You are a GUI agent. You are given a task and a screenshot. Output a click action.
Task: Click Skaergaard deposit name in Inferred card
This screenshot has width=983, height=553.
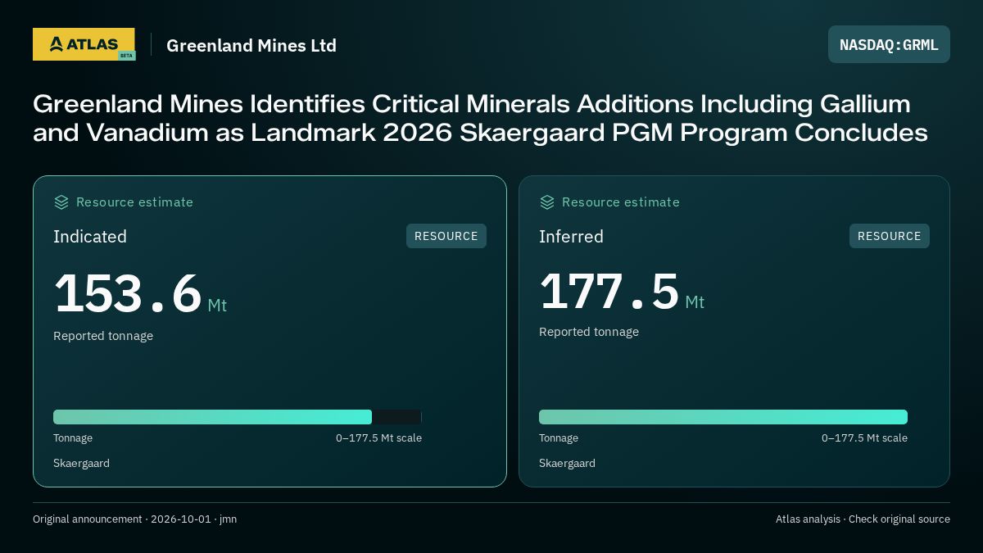point(567,464)
